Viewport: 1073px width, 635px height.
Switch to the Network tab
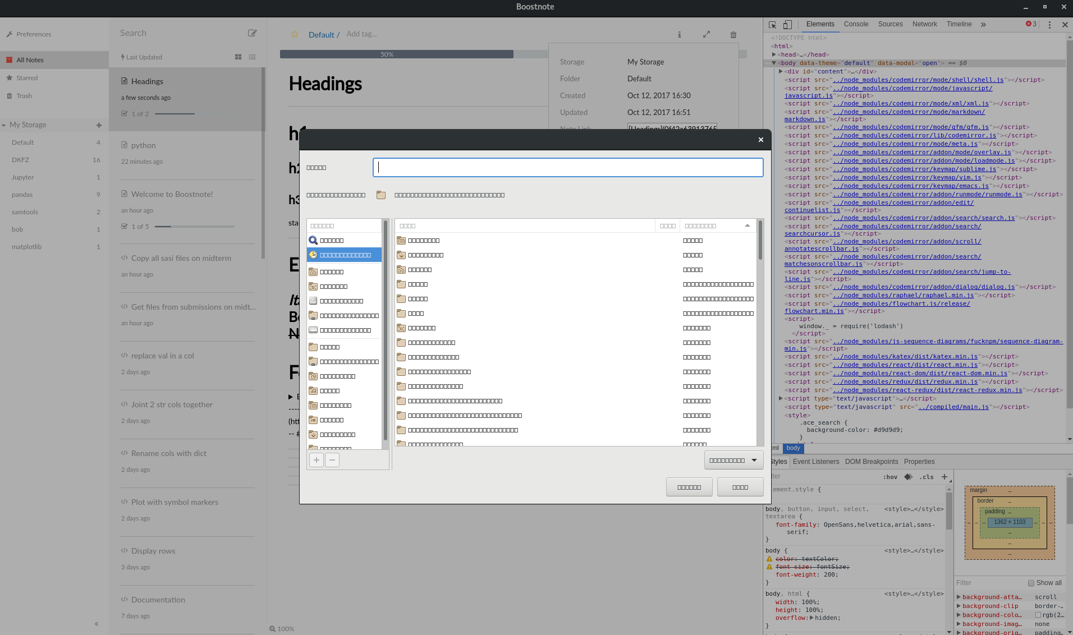pyautogui.click(x=924, y=24)
